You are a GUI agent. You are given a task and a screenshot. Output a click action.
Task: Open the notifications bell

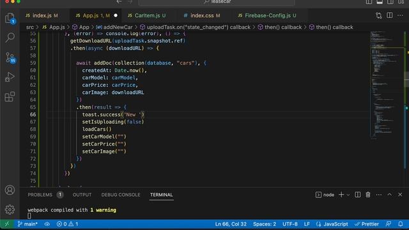(x=401, y=224)
